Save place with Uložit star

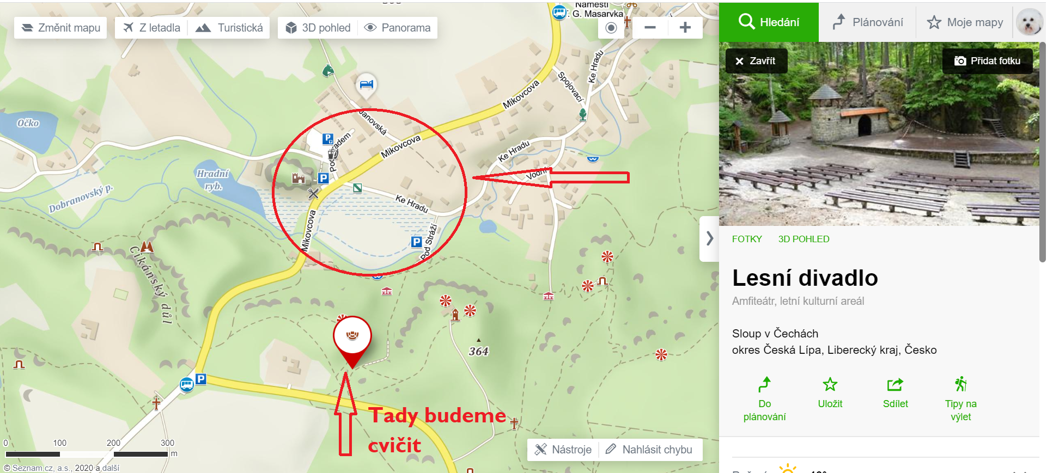[x=830, y=393]
